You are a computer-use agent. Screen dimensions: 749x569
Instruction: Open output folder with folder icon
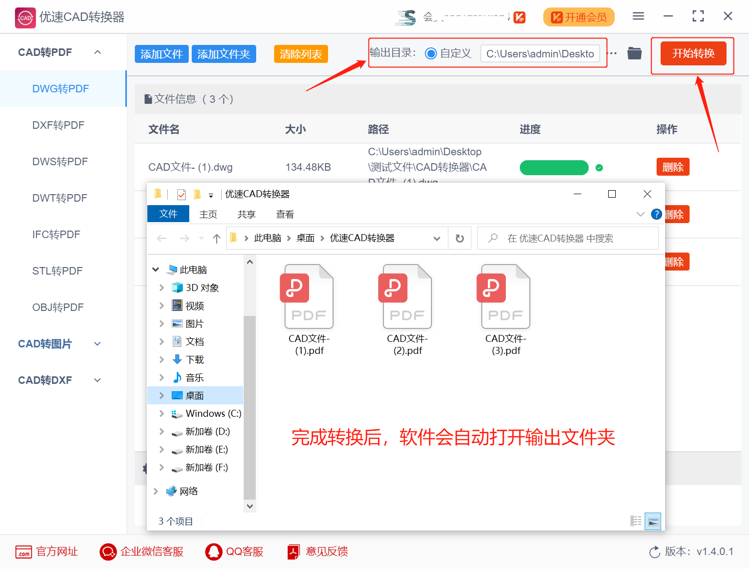634,53
